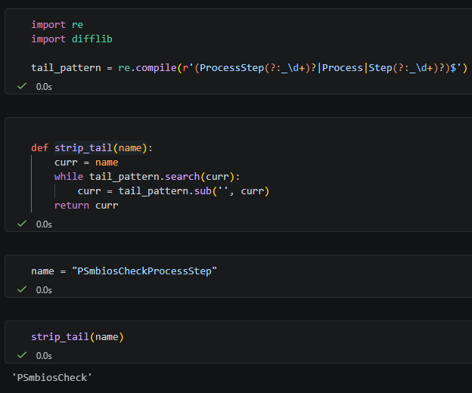This screenshot has width=472, height=393.
Task: Place cursor on the 'import difflib' line
Action: click(71, 39)
